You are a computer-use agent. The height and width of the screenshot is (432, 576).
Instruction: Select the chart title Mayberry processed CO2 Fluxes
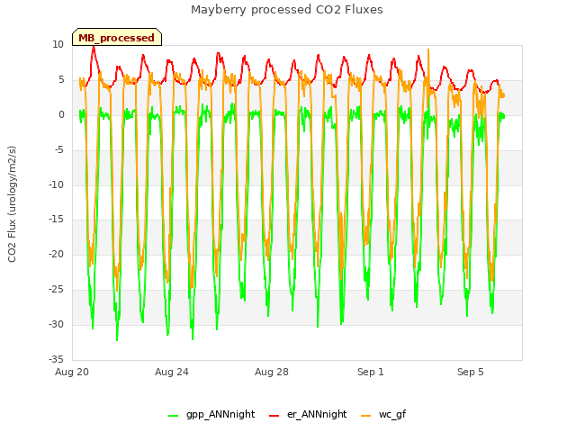coord(287,10)
